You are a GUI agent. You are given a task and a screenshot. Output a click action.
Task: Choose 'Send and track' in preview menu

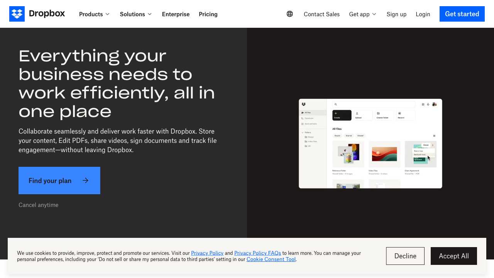click(423, 155)
